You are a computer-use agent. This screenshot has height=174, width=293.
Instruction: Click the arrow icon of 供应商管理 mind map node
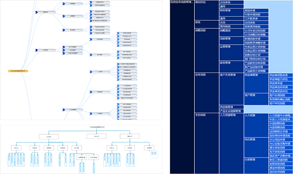click(91, 40)
